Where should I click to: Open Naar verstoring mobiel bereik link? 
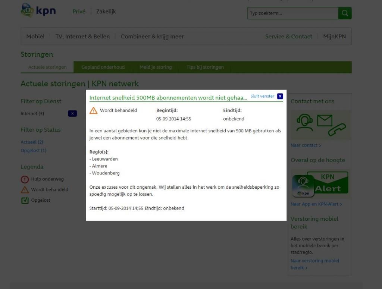(x=315, y=264)
